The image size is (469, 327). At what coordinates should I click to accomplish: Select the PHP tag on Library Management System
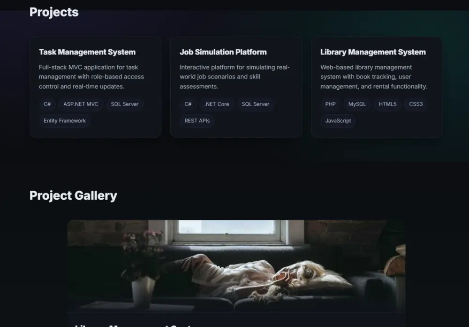330,104
